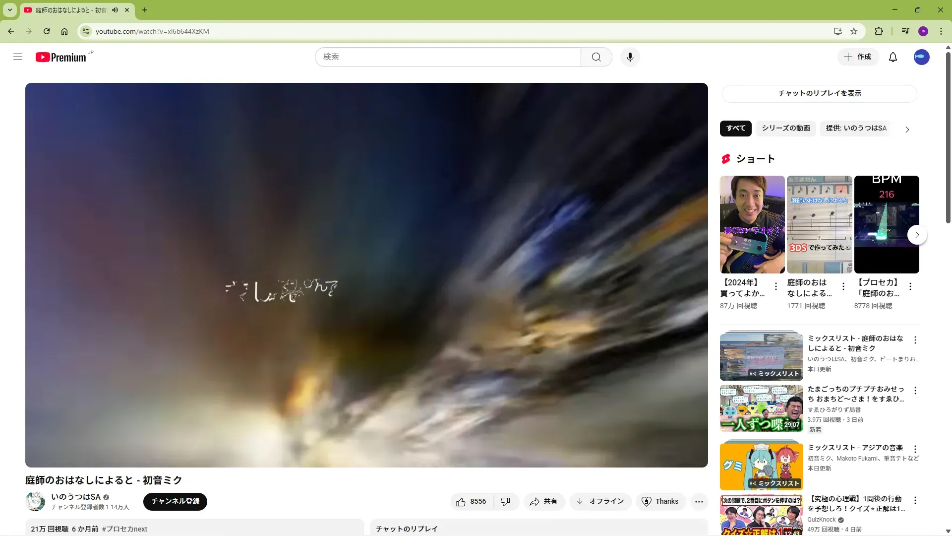Open the YouTube hamburger guide menu
The image size is (952, 536).
coord(18,57)
